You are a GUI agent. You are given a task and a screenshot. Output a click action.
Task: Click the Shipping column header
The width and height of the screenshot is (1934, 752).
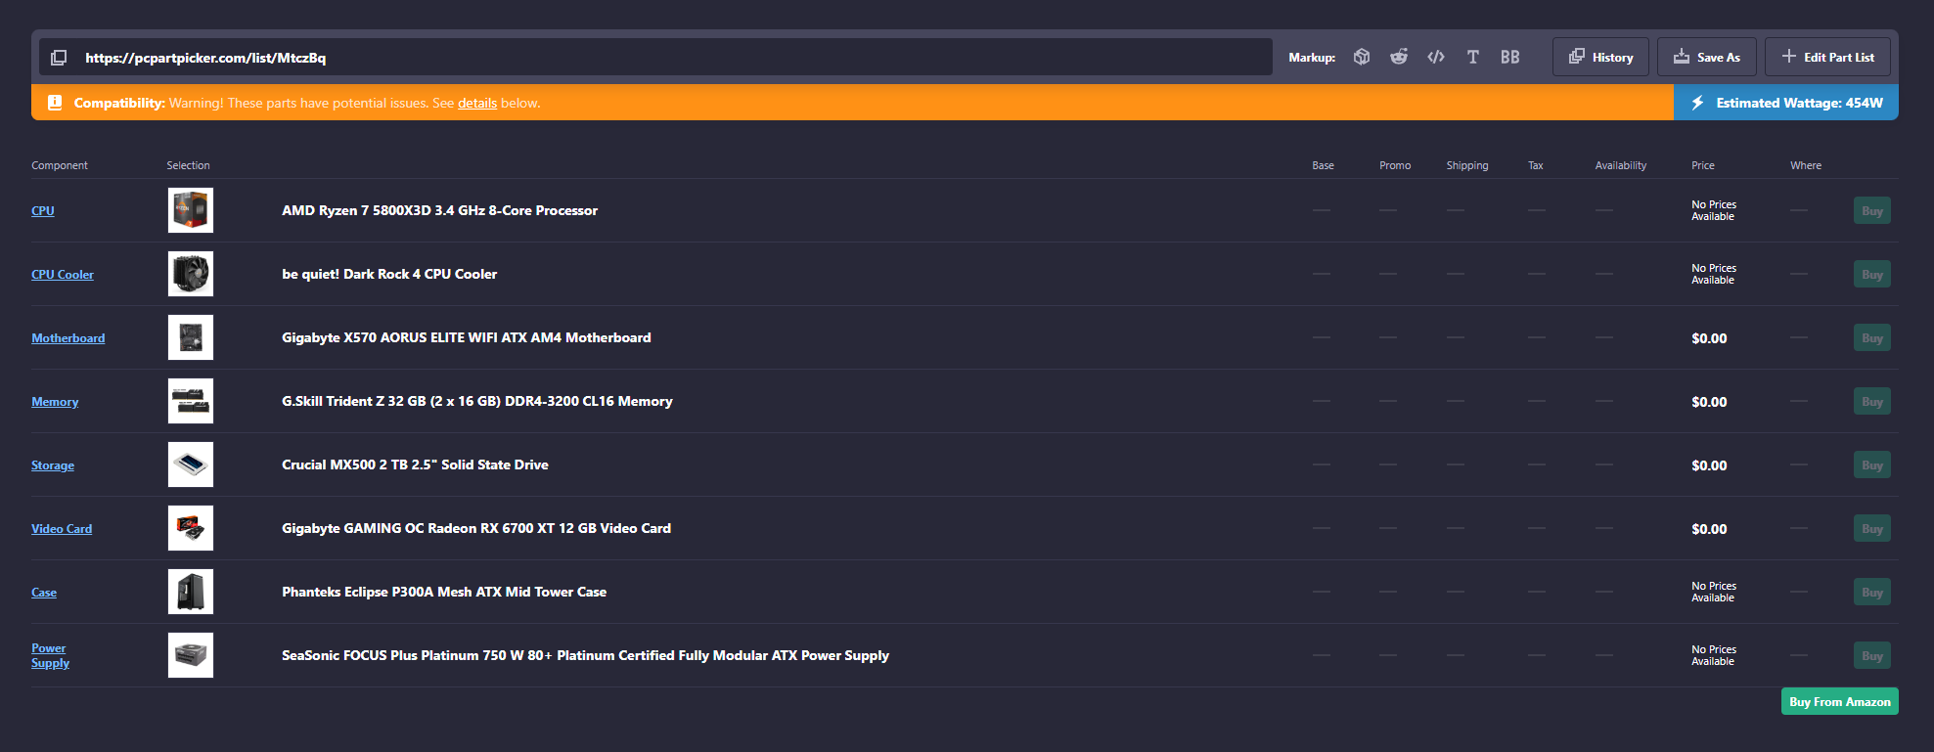(x=1467, y=165)
